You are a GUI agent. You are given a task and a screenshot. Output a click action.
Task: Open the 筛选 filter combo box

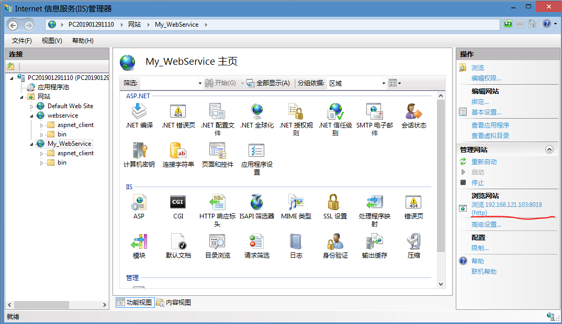[171, 83]
